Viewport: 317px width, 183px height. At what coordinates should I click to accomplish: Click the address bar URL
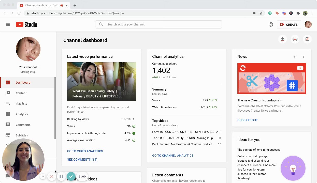[x=78, y=13]
